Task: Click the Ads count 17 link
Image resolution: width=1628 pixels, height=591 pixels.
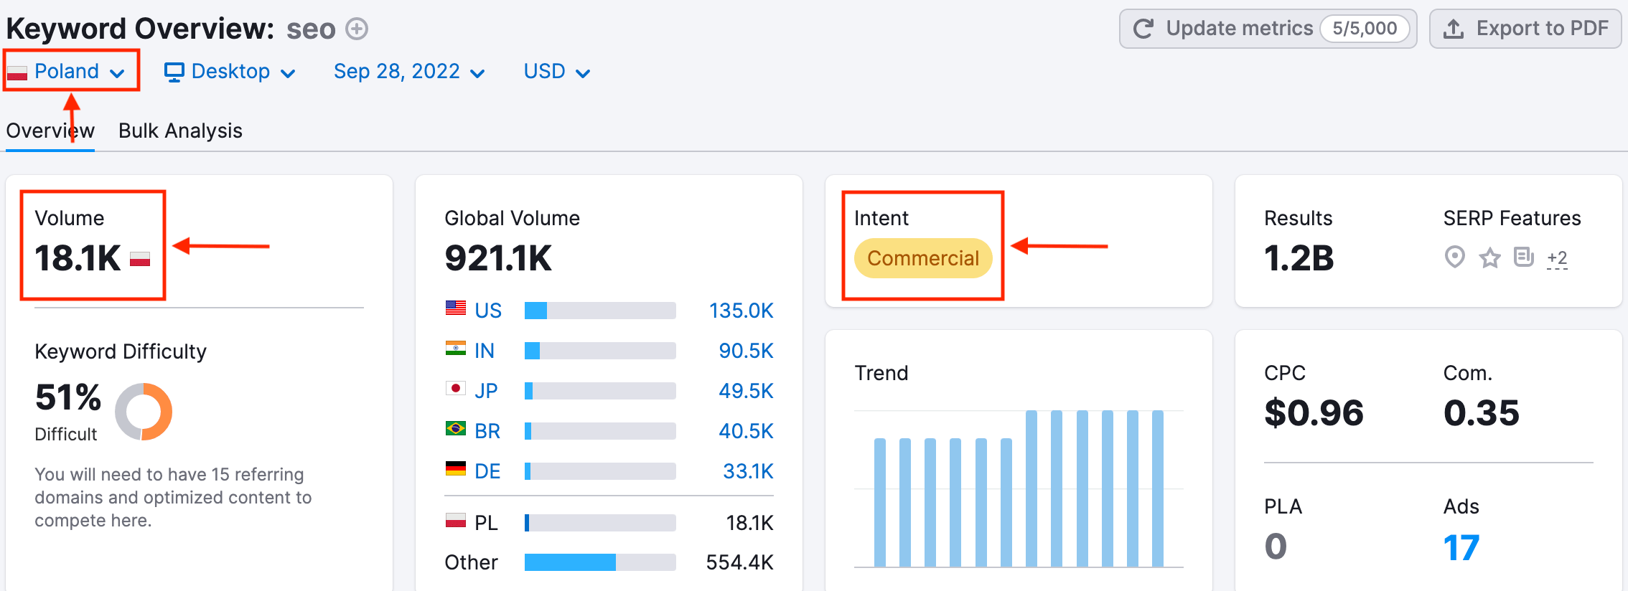Action: (x=1461, y=548)
